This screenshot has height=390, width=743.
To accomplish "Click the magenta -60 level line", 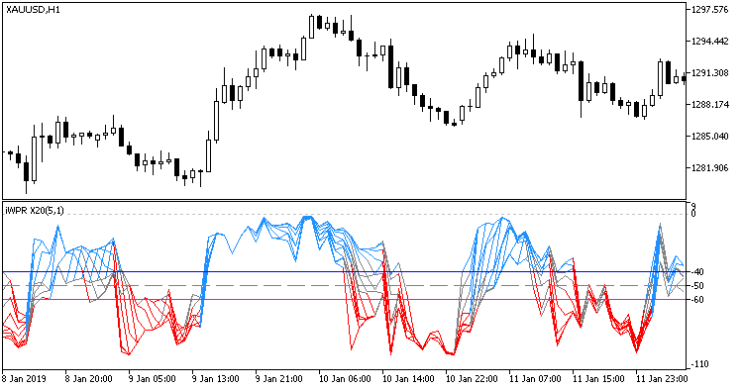I will pyautogui.click(x=345, y=300).
